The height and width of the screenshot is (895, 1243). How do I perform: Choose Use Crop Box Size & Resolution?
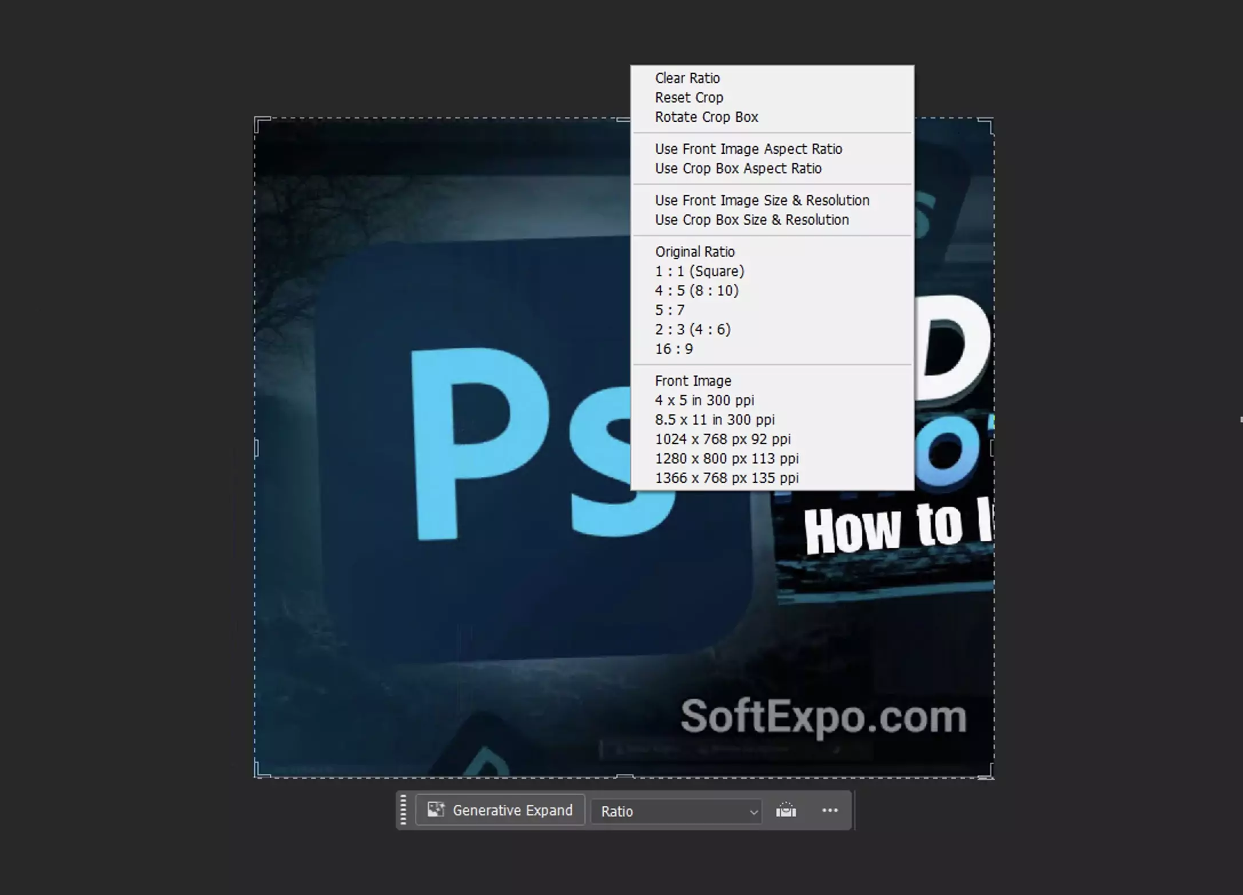(752, 219)
